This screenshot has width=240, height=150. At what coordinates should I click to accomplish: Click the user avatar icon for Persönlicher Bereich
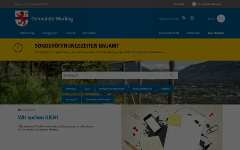click(x=194, y=4)
